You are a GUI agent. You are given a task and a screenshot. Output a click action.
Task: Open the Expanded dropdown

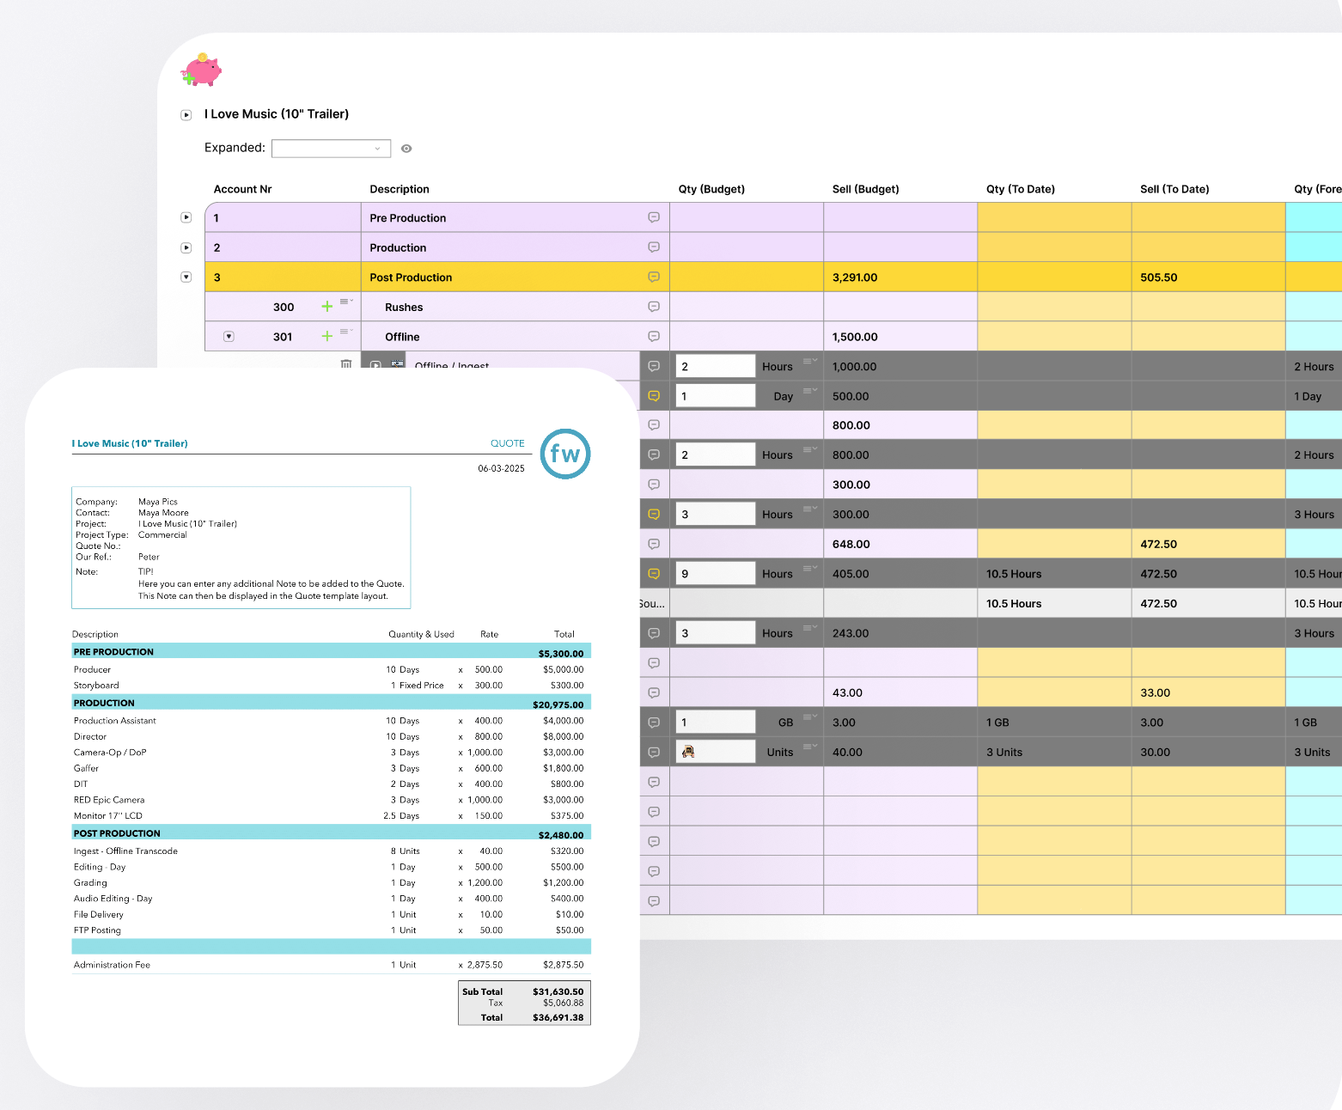[x=331, y=149]
